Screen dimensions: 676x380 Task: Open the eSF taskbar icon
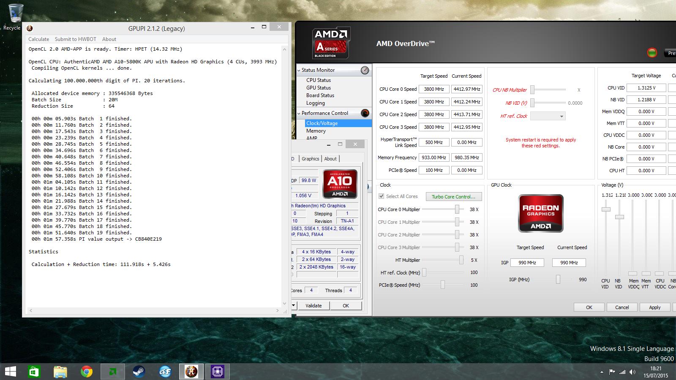point(165,372)
